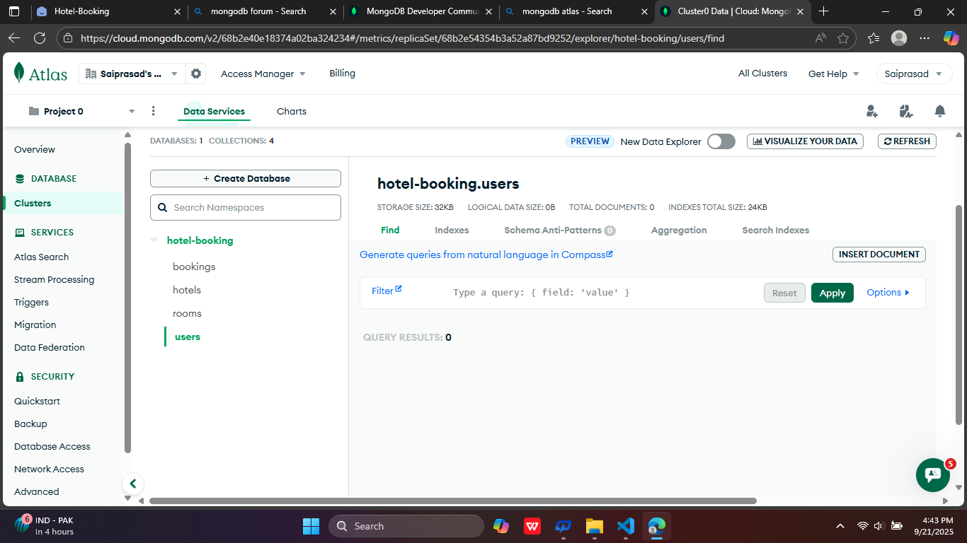This screenshot has width=967, height=543.
Task: Switch to the Aggregation tab
Action: (678, 230)
